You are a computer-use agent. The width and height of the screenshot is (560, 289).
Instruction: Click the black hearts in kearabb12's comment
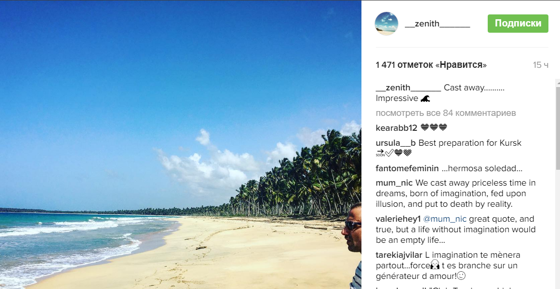[x=434, y=128]
